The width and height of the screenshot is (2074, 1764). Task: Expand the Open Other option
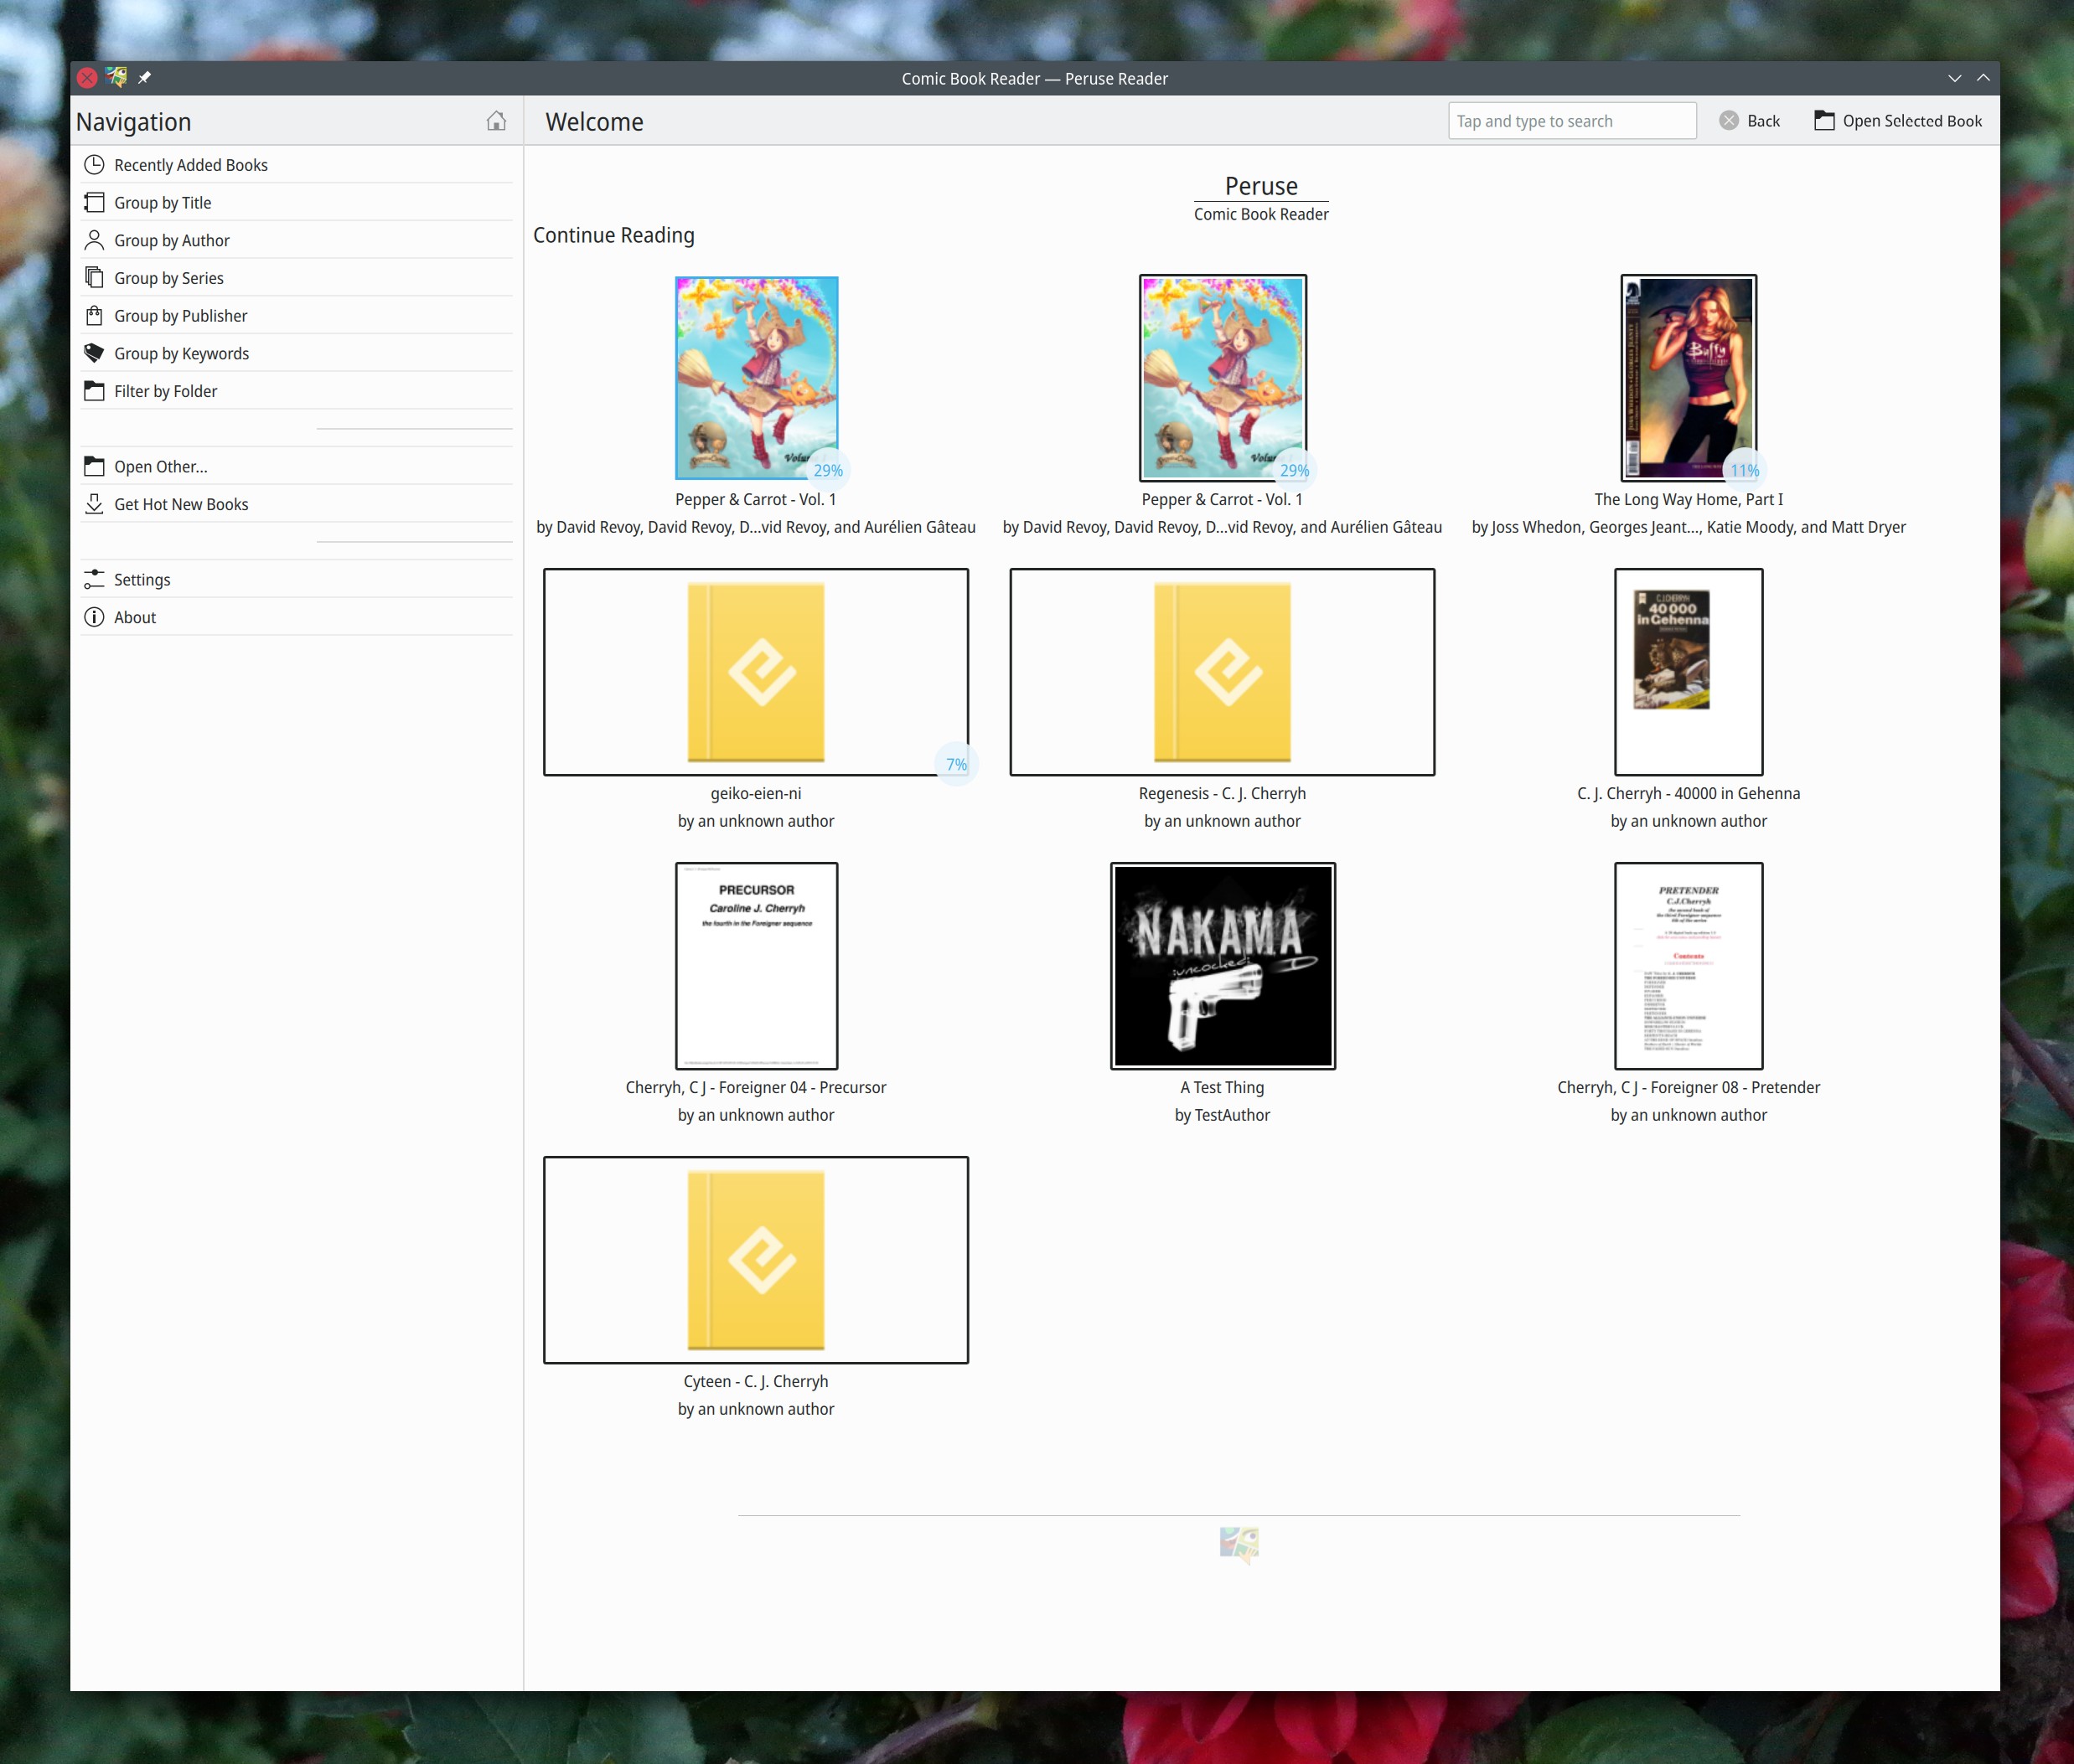point(161,466)
